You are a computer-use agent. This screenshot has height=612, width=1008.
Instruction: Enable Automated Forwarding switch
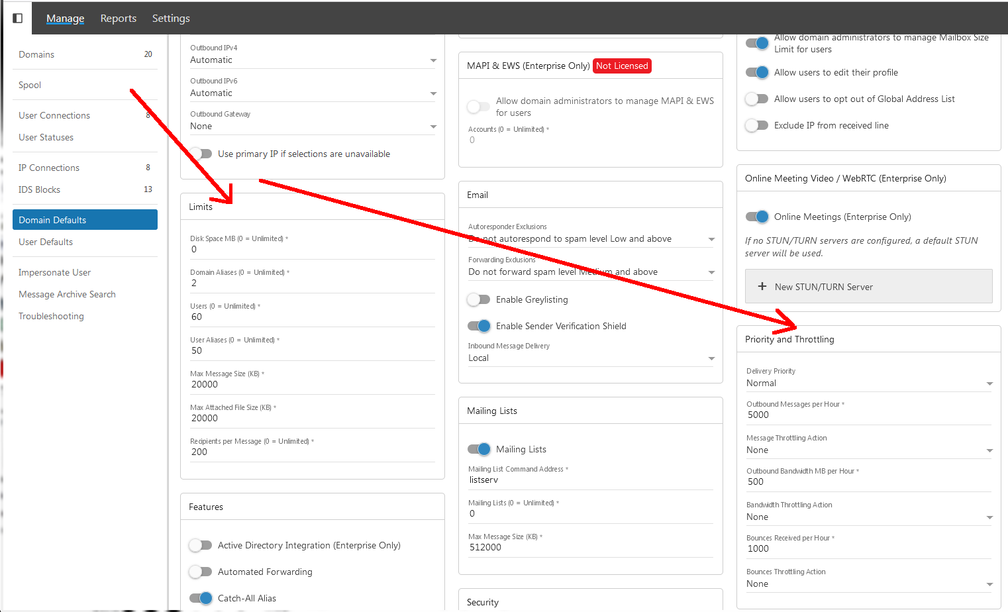[200, 572]
